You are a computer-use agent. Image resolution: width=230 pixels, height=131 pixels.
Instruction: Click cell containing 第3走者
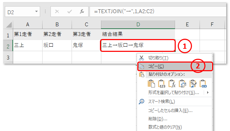click(86, 35)
